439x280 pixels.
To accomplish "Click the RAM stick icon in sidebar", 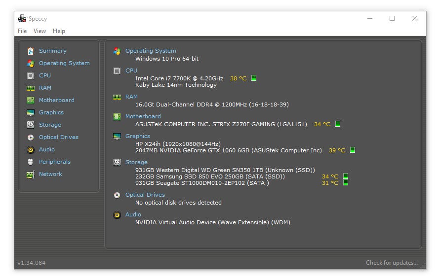I will tap(31, 88).
